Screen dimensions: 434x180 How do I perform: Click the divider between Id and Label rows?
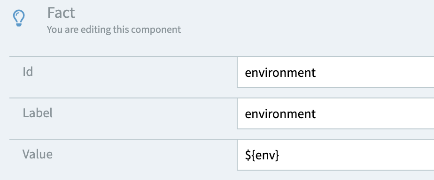pos(123,97)
